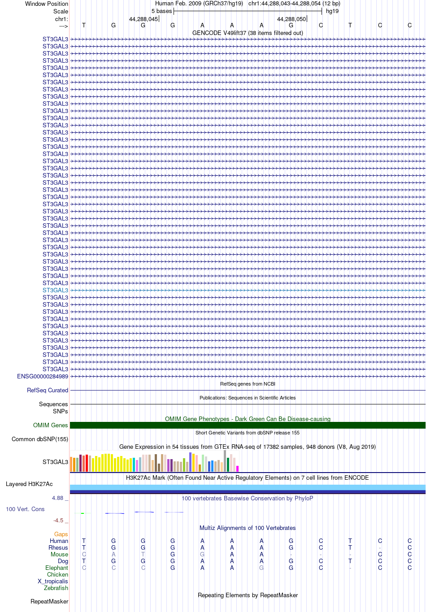The height and width of the screenshot is (612, 426).
Task: Click the Gene Expression in 54 tissues title
Action: 248,447
